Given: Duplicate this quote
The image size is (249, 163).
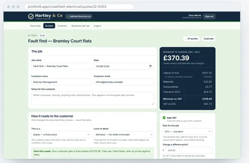Looking at the screenshot, I should point(208,38).
